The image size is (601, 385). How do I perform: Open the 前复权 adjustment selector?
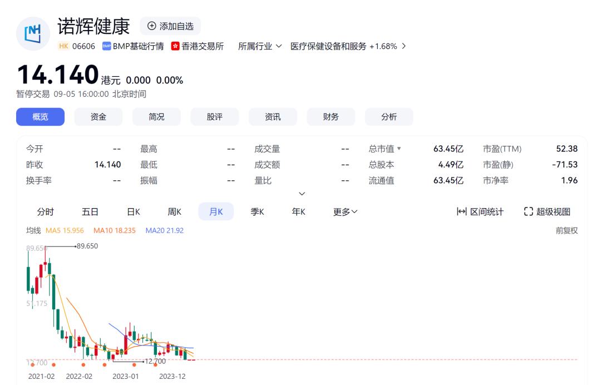click(566, 231)
